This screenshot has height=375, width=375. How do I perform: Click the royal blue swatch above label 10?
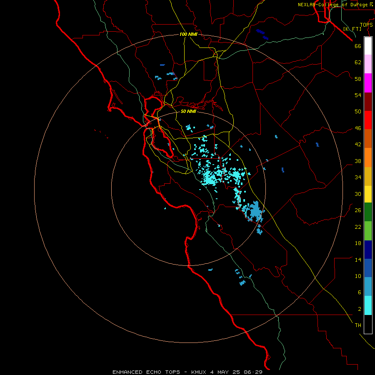tap(368, 268)
